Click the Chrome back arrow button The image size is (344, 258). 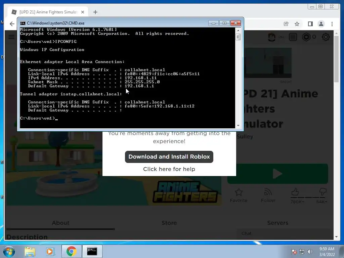pos(12,24)
